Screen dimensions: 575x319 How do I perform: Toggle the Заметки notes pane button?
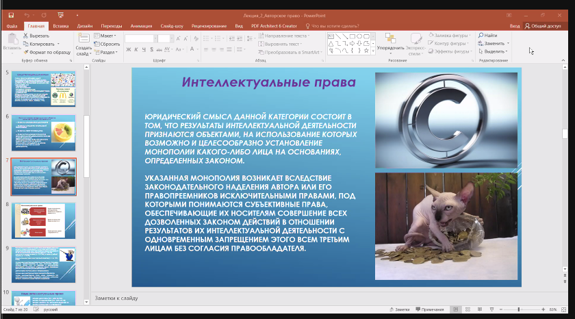pyautogui.click(x=399, y=309)
